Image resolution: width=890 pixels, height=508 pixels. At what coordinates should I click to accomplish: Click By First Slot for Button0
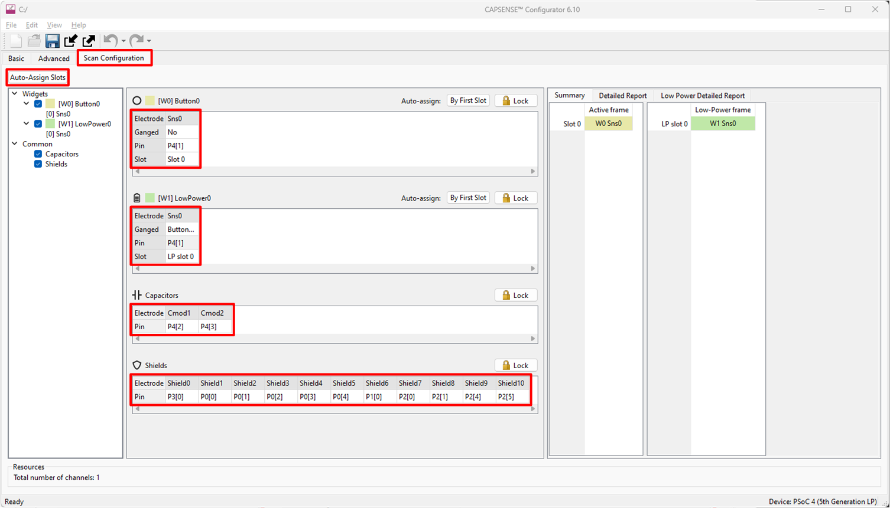[468, 101]
